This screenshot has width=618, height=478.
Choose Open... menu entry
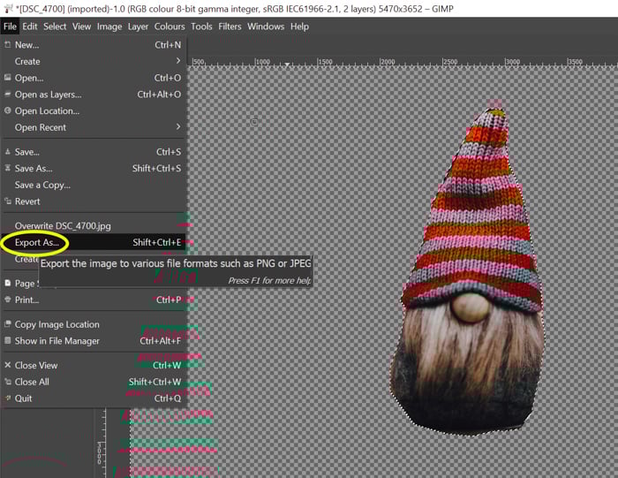tap(93, 78)
